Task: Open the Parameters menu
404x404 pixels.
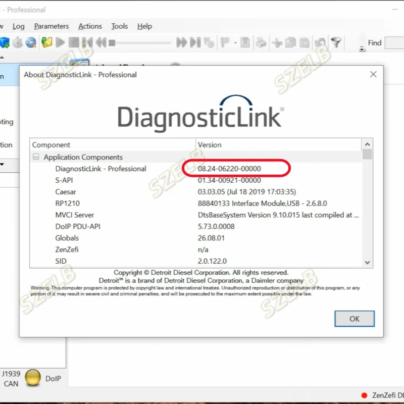Action: point(52,26)
